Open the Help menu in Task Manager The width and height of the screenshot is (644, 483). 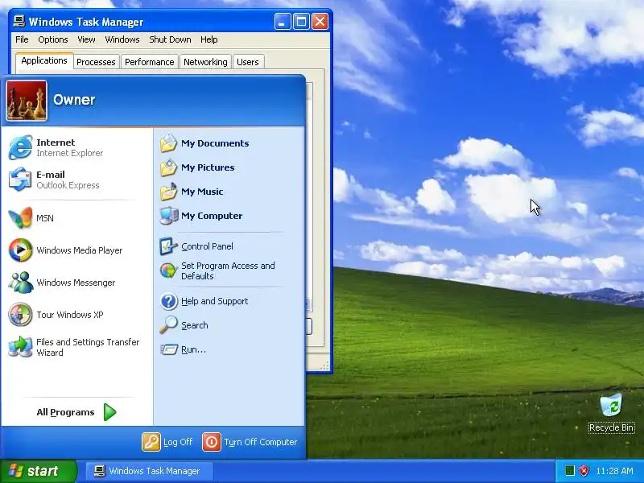pos(209,39)
